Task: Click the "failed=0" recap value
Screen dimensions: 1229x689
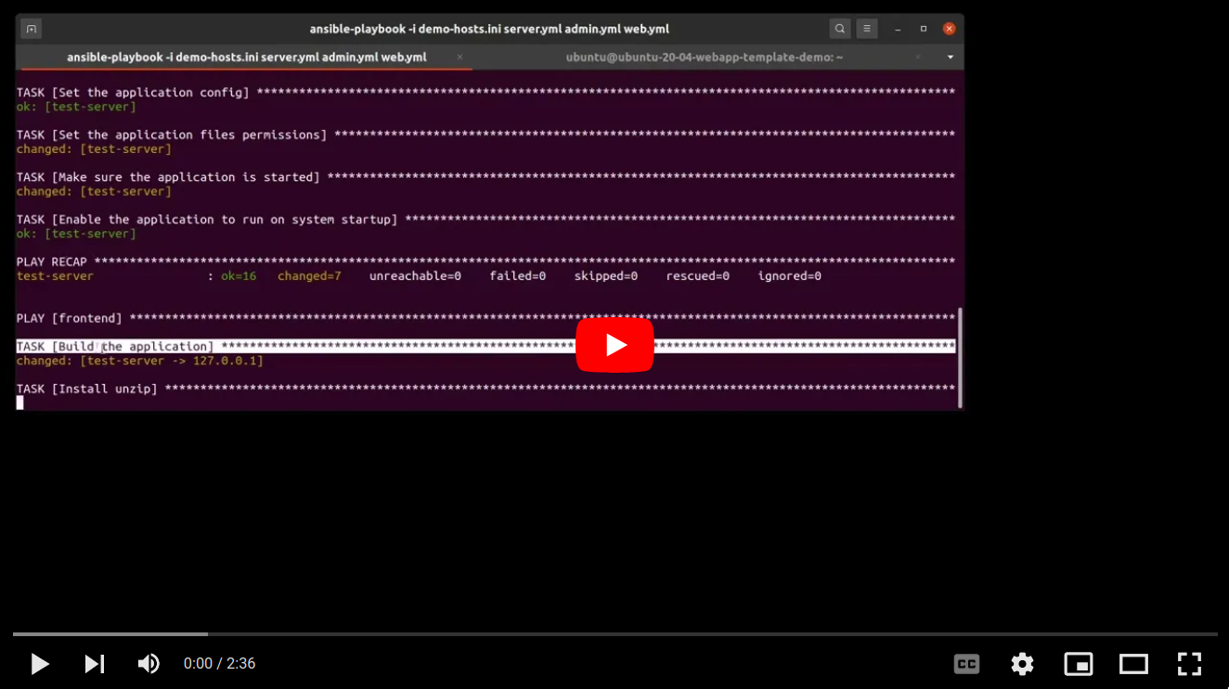Action: point(518,276)
